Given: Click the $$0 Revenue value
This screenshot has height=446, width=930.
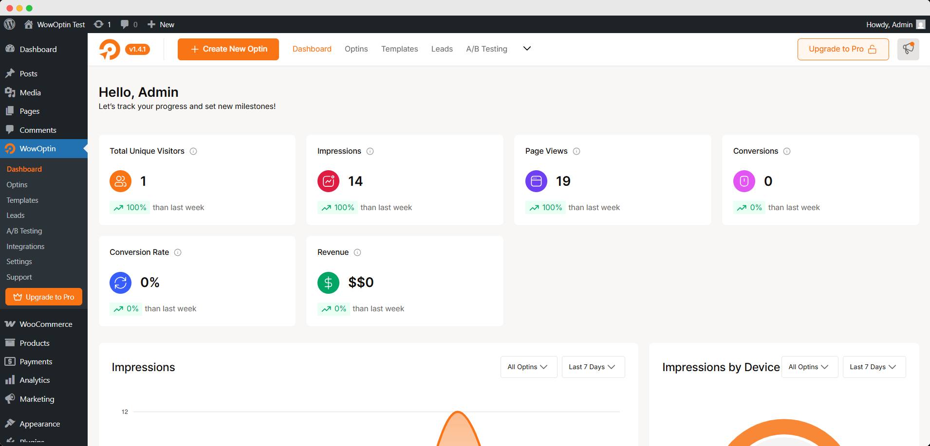Looking at the screenshot, I should tap(361, 283).
